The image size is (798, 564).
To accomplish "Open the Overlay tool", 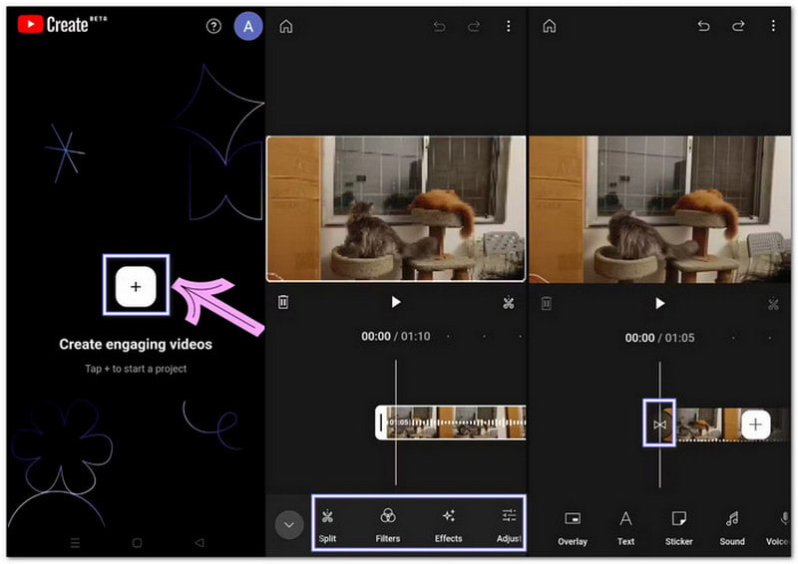I will pyautogui.click(x=573, y=529).
